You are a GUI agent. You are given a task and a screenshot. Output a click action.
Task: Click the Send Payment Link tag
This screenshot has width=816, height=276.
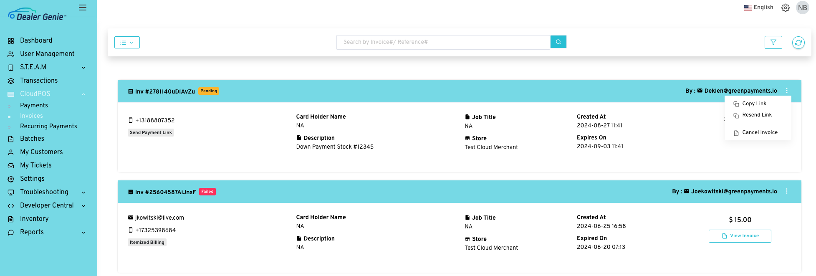[x=151, y=132]
